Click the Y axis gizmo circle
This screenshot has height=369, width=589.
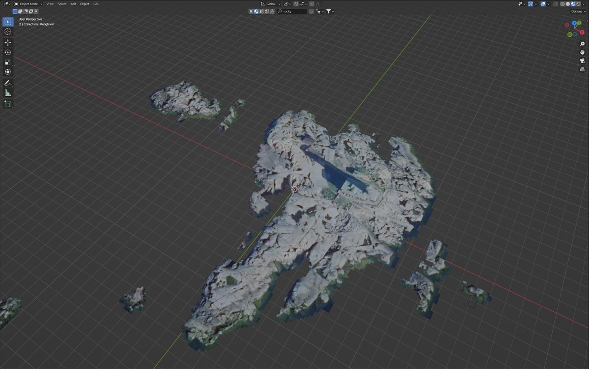(x=579, y=23)
